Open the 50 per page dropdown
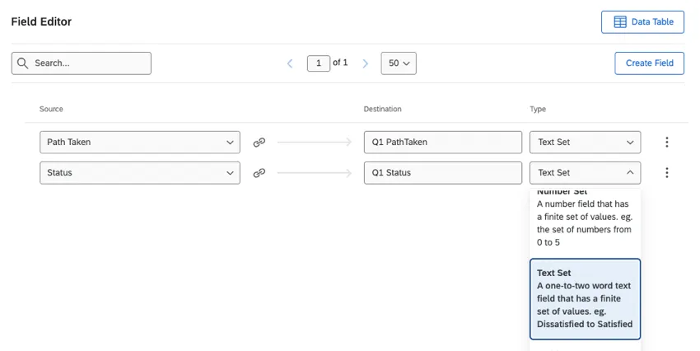Screen dimensions: 700x351 pos(399,63)
